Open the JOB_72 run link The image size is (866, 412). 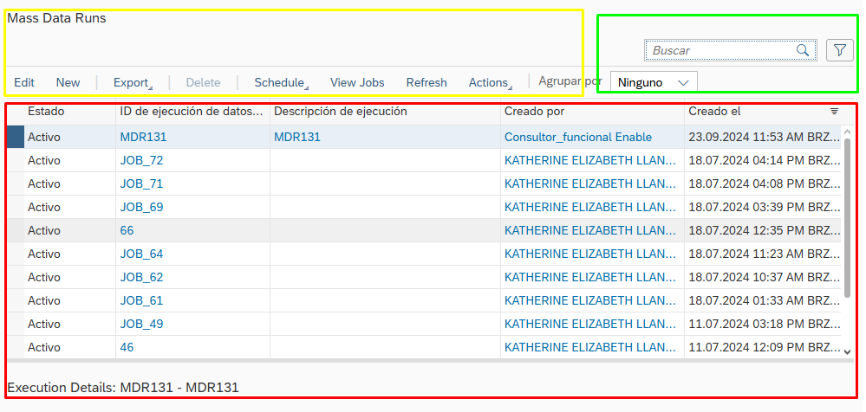click(x=141, y=160)
